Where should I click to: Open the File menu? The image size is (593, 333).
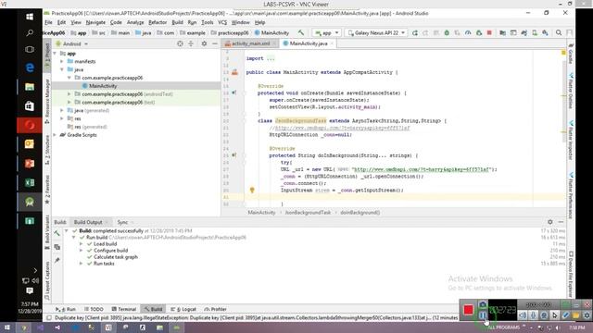(48, 22)
